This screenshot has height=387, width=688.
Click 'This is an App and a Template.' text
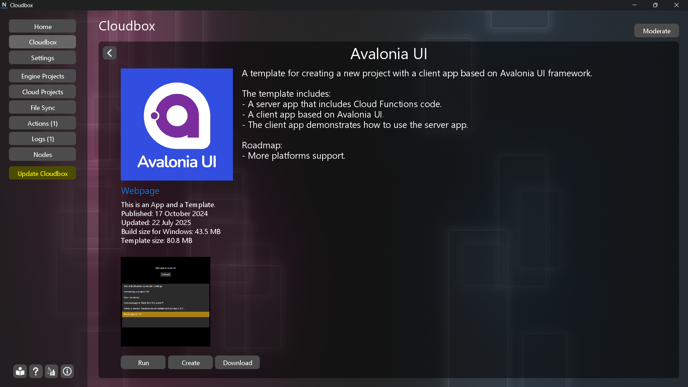[168, 205]
